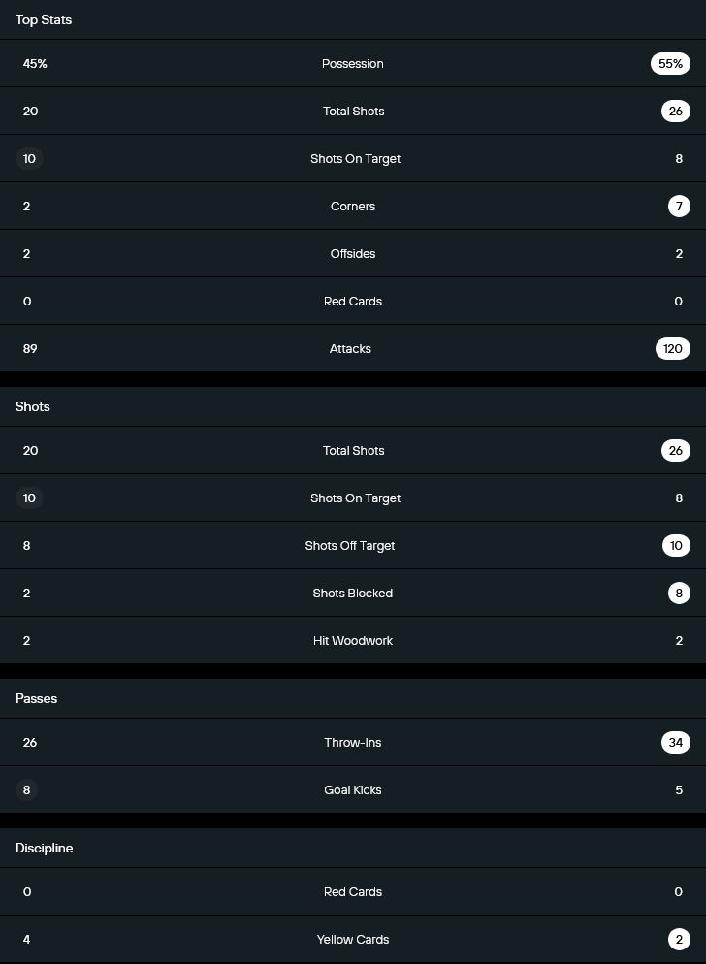Click the highlighted 8 goal kicks badge
The image size is (706, 964).
click(x=27, y=790)
